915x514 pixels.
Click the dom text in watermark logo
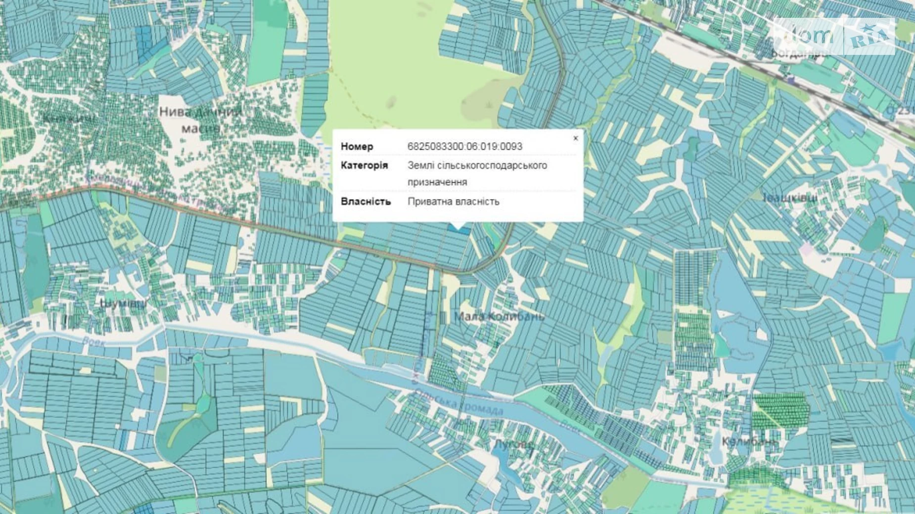coord(808,36)
